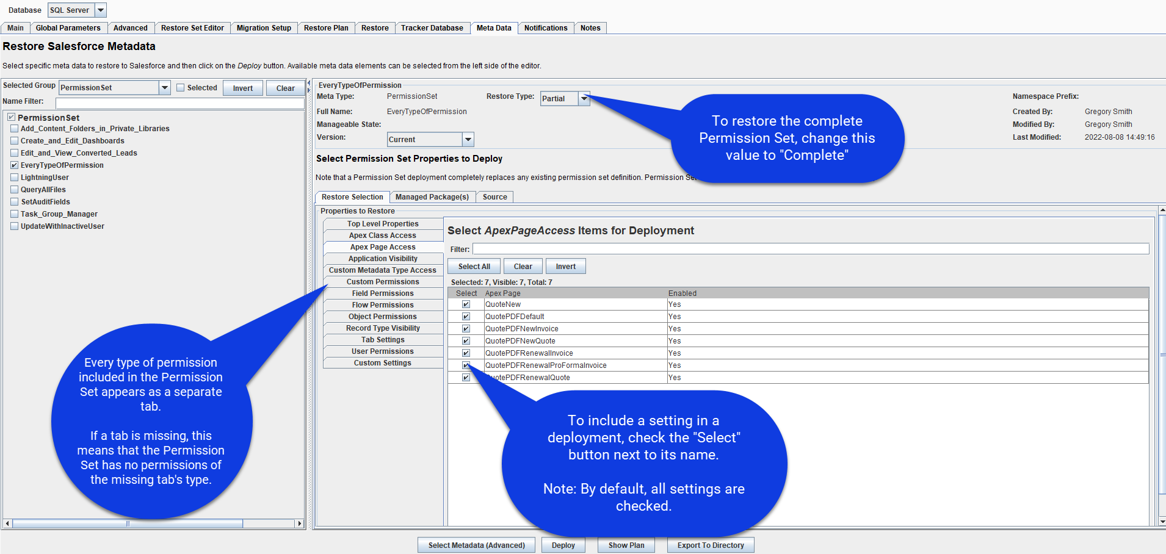The image size is (1166, 554).
Task: Check the UpdateWithInactiveUser checkbox
Action: 14,226
